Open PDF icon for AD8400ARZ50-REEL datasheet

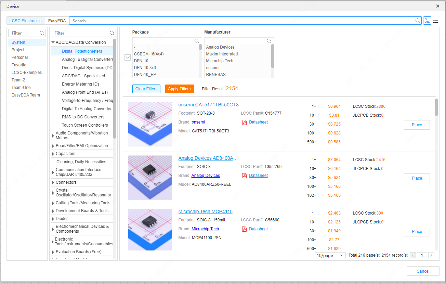pos(244,176)
